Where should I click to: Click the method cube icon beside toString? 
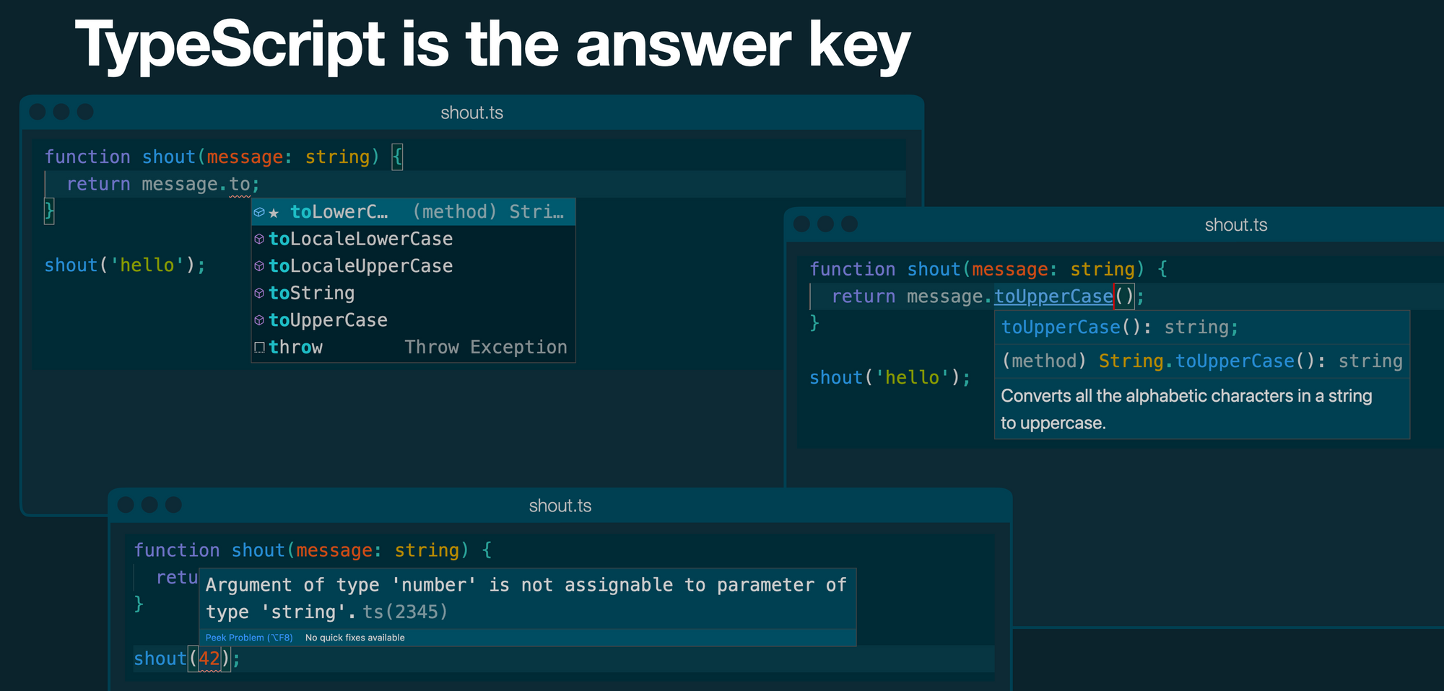(x=259, y=293)
